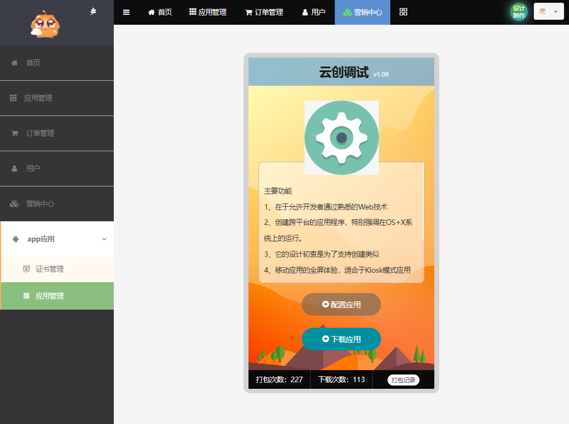Click the hamburger menu icon in top bar
The image size is (569, 424).
126,12
